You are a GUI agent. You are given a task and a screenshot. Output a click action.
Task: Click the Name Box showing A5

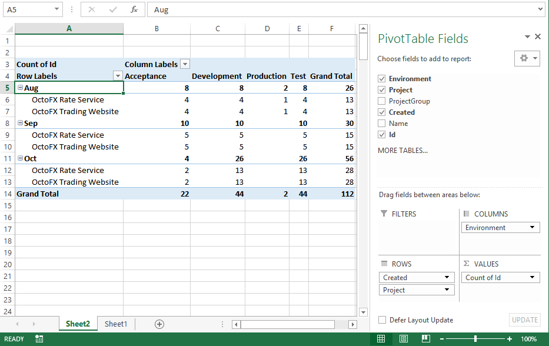point(29,9)
